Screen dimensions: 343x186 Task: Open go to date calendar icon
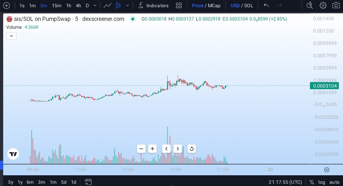(x=88, y=182)
